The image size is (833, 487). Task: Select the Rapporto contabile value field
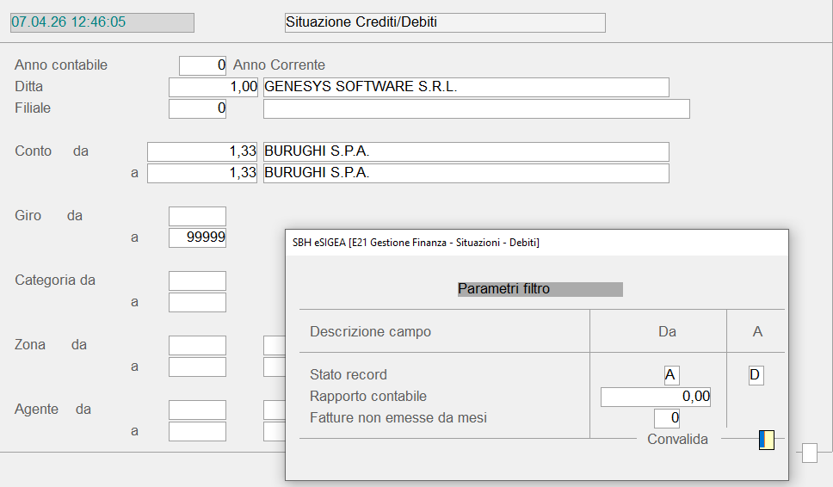point(655,397)
